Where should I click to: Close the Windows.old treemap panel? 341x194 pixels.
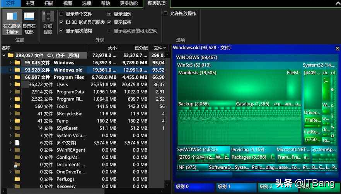[337, 48]
